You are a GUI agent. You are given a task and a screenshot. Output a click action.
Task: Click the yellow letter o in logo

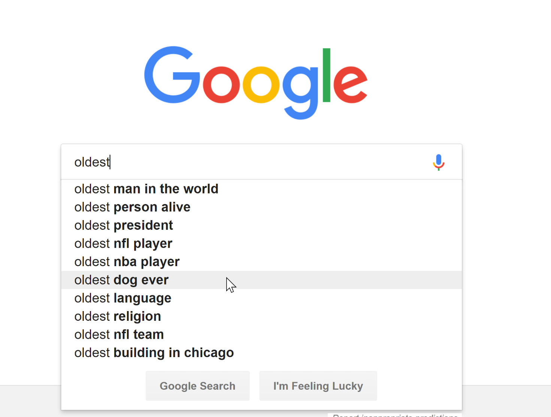tap(261, 84)
